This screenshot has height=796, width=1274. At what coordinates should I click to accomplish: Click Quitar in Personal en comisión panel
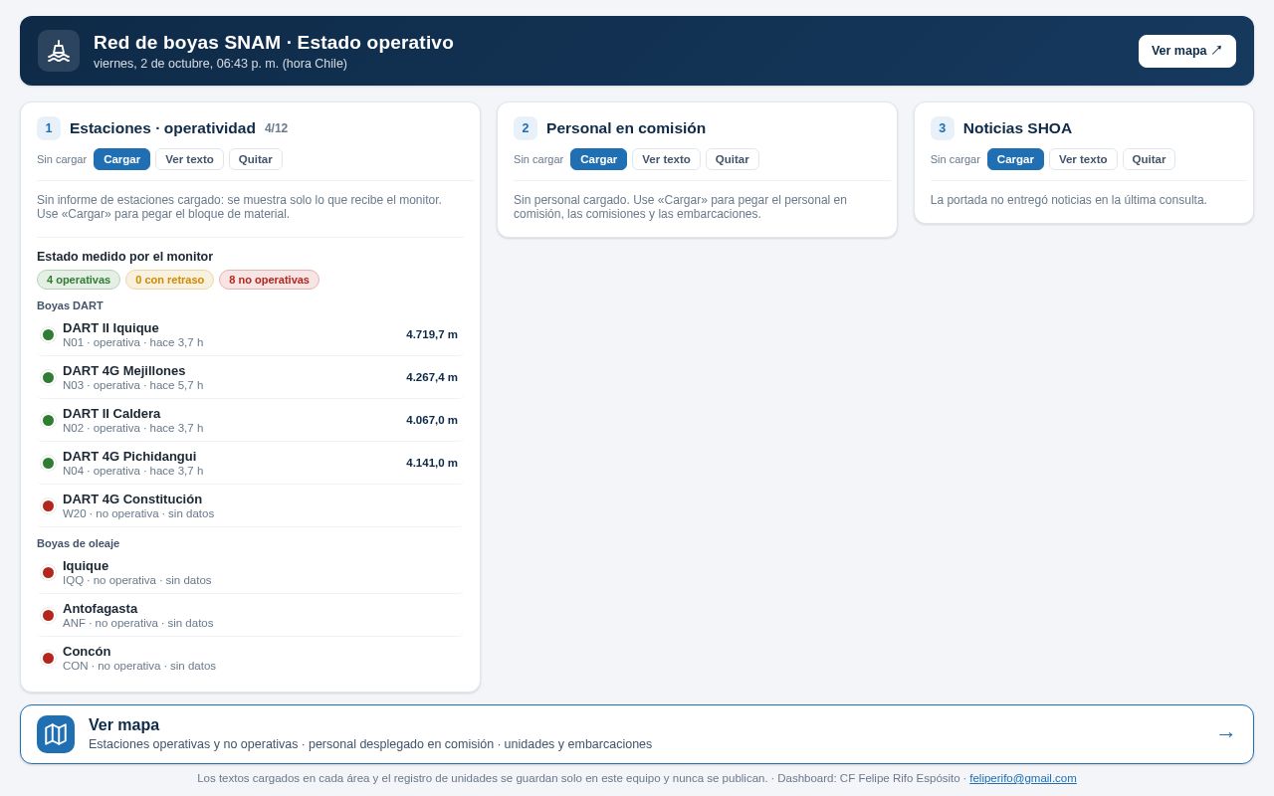(733, 159)
